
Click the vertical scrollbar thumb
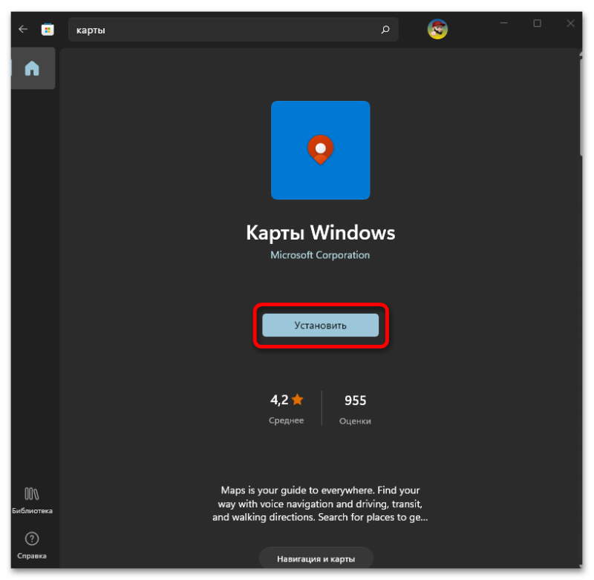tap(581, 106)
